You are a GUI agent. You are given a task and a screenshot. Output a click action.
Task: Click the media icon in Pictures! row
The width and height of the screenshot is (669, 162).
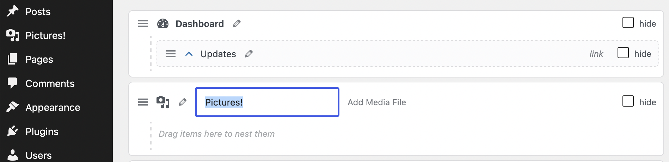click(x=163, y=102)
